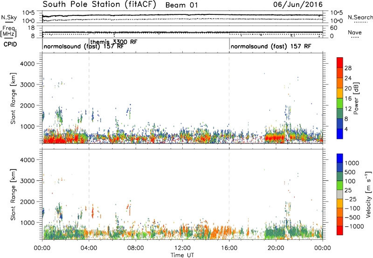Click the solid sample line under 'N.Sky'
The image size is (373, 258).
pos(9,22)
